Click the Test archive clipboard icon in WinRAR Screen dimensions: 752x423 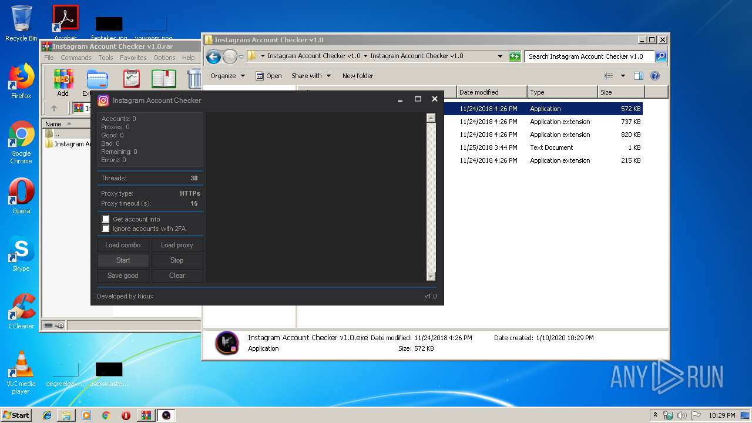[132, 79]
